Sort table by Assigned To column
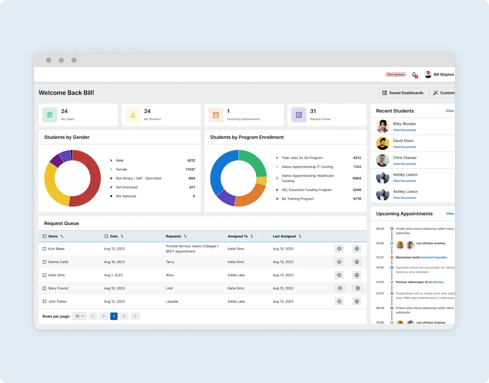This screenshot has height=383, width=489. [252, 236]
